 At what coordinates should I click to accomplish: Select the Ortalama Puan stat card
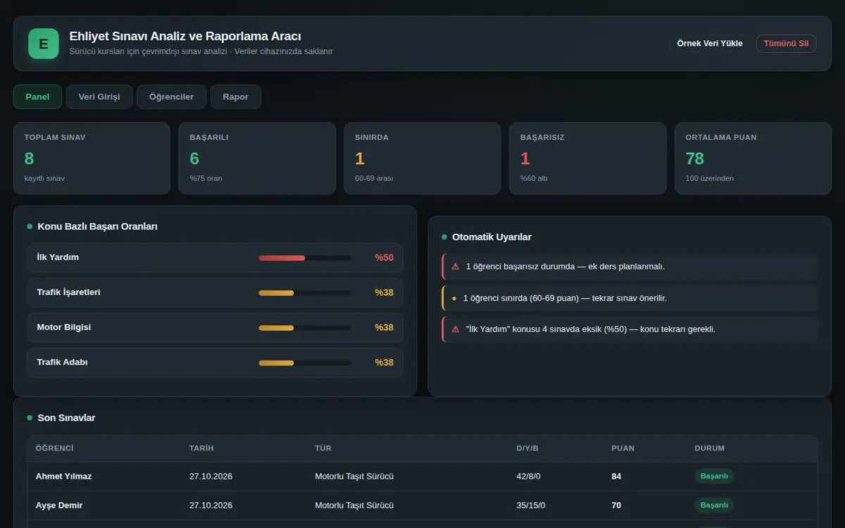(753, 158)
